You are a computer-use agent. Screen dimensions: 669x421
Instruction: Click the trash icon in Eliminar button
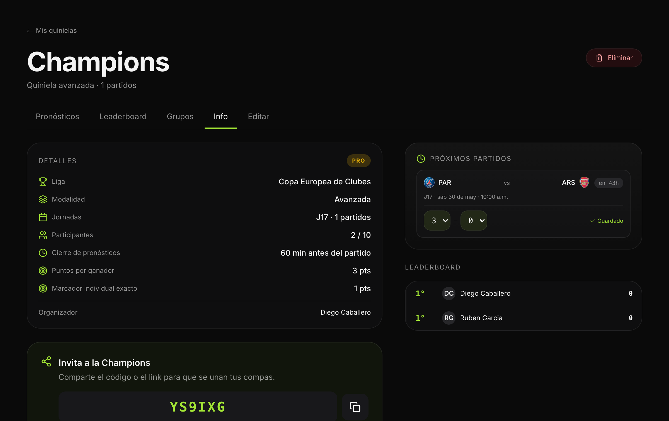click(x=599, y=58)
